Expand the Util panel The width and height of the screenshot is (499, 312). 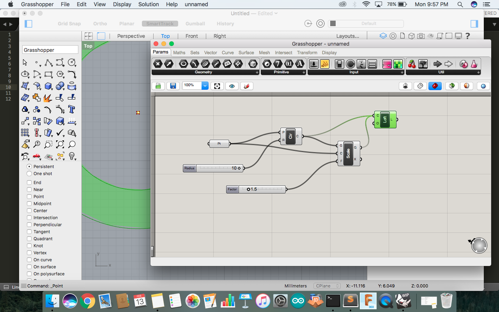click(x=478, y=73)
